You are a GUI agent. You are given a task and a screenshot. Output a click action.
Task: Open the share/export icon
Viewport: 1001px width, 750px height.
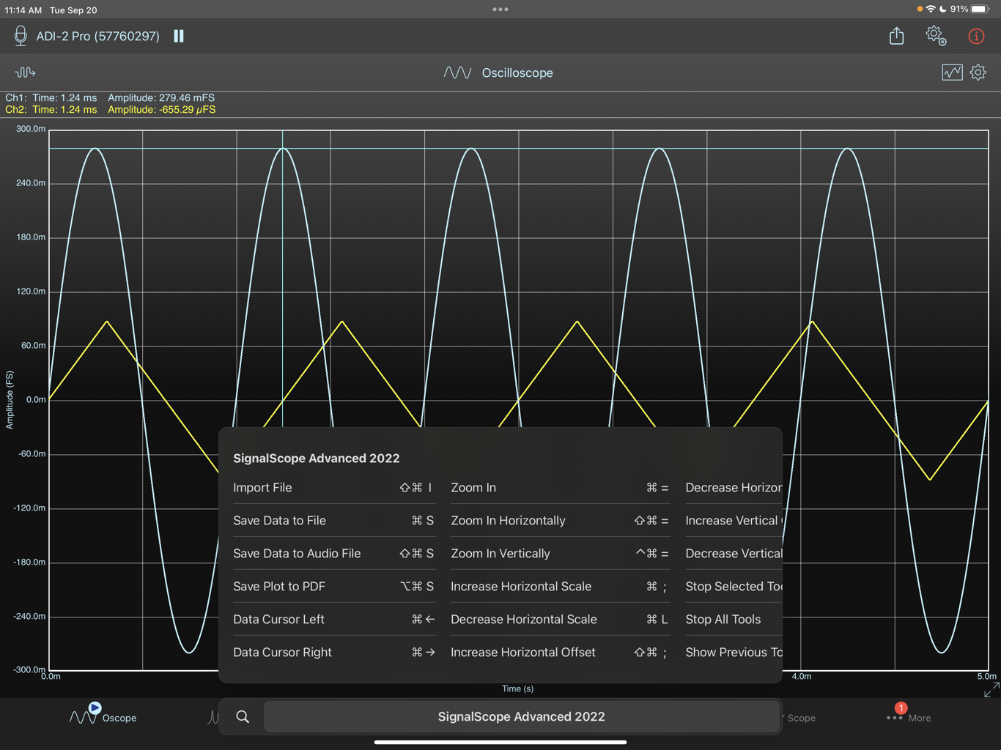[896, 35]
